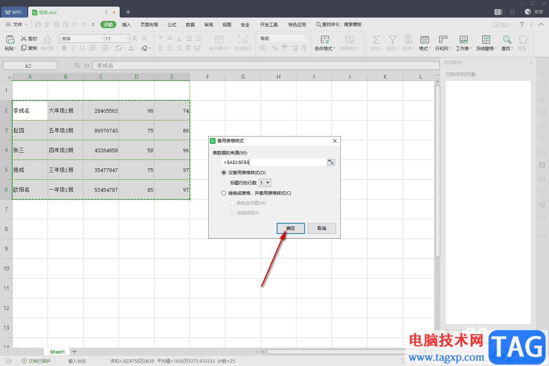This screenshot has height=366, width=549.
Task: Click the Find magnifier icon
Action: [507, 40]
